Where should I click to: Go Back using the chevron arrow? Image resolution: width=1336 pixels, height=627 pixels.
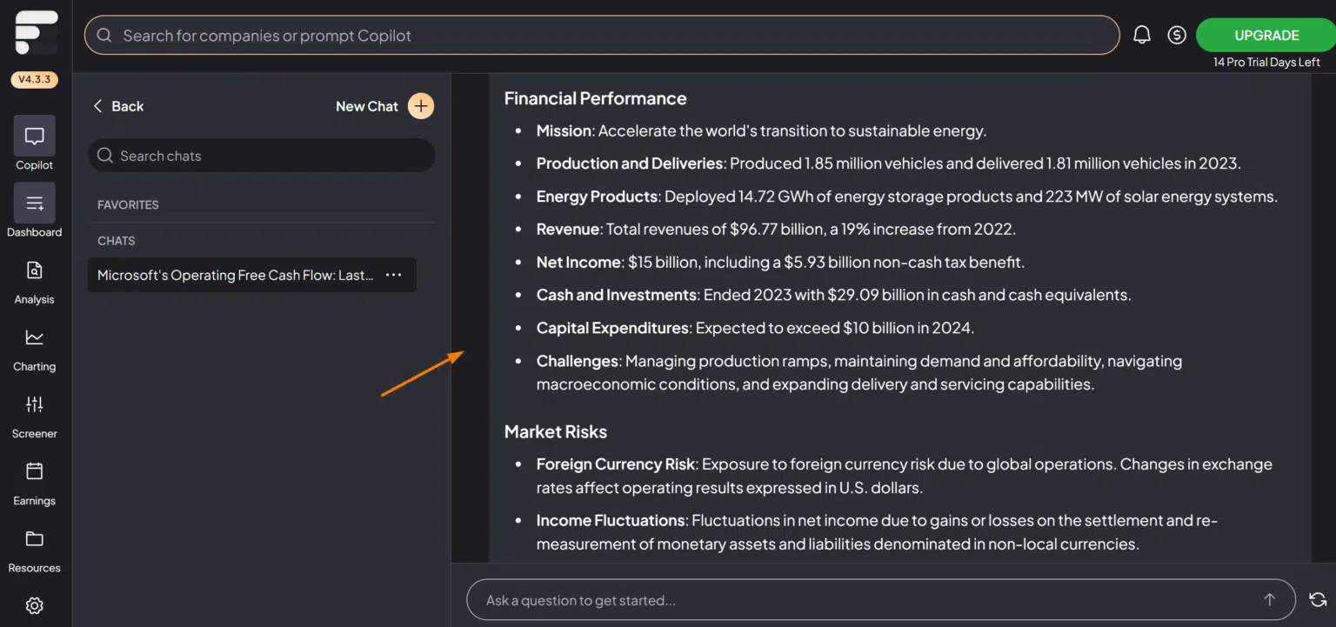(98, 105)
